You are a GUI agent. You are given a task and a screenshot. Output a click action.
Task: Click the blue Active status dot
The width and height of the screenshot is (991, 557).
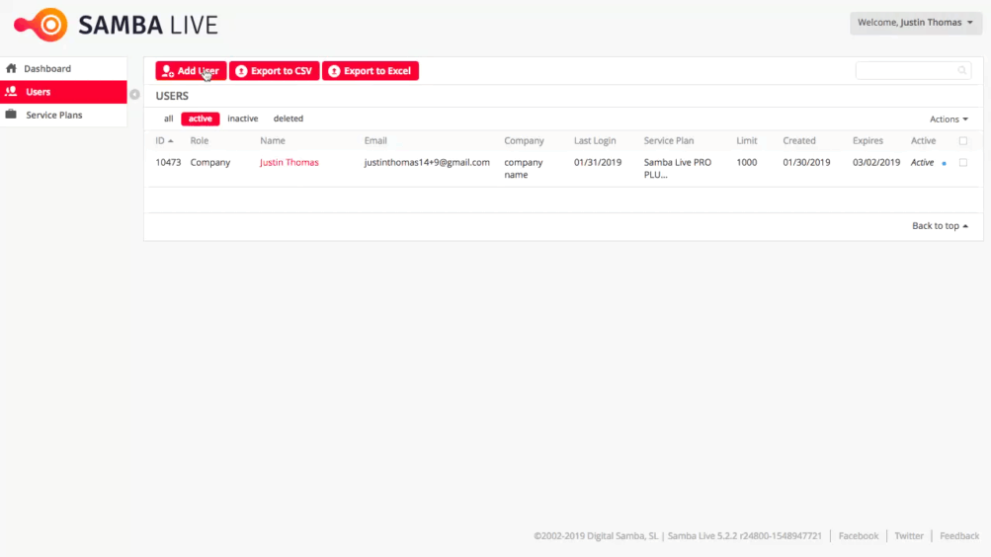(945, 164)
